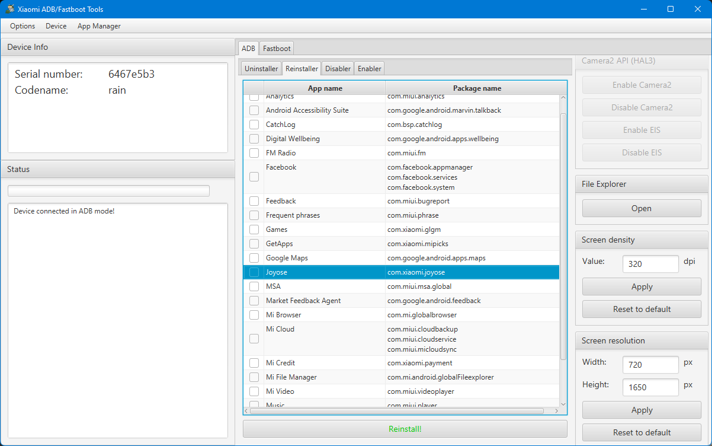
Task: Check the Android Accessibility Suite checkbox
Action: [x=254, y=110]
